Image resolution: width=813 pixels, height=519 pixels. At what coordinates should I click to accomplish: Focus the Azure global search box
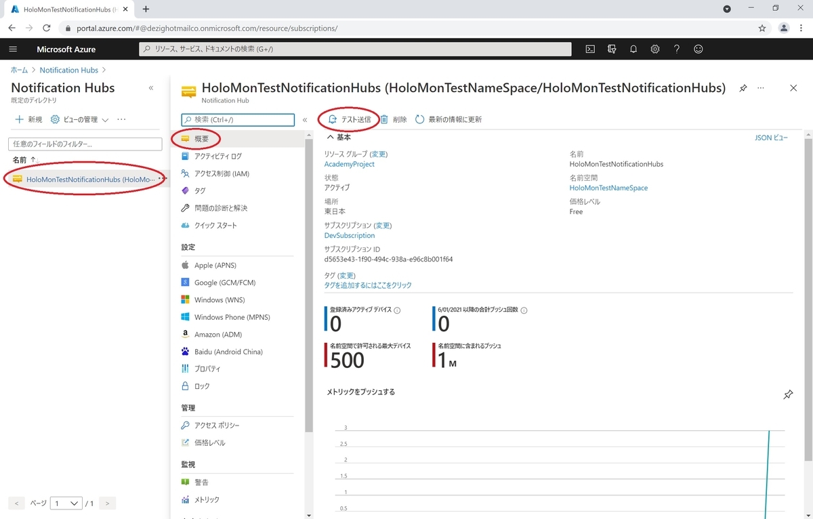coord(355,49)
